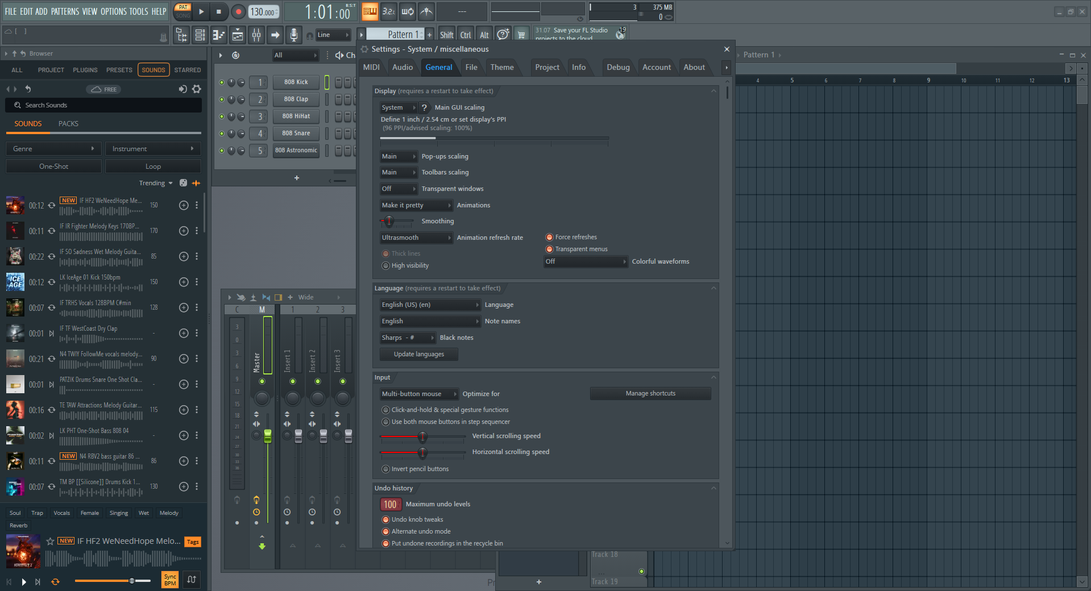Toggle loop on browser preview player
The width and height of the screenshot is (1091, 591).
click(x=55, y=582)
